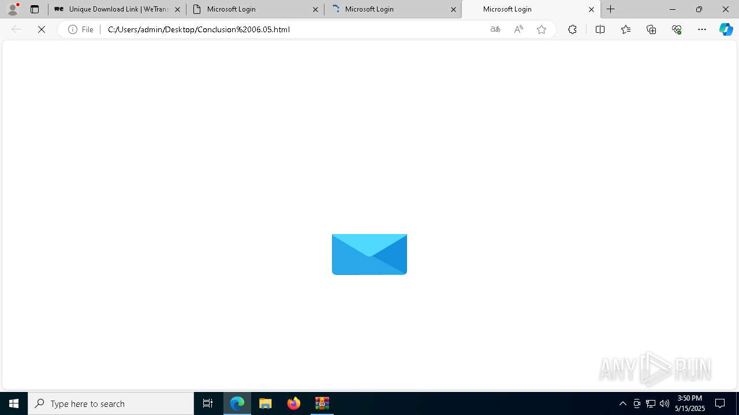Open the Windows Start menu

(14, 403)
